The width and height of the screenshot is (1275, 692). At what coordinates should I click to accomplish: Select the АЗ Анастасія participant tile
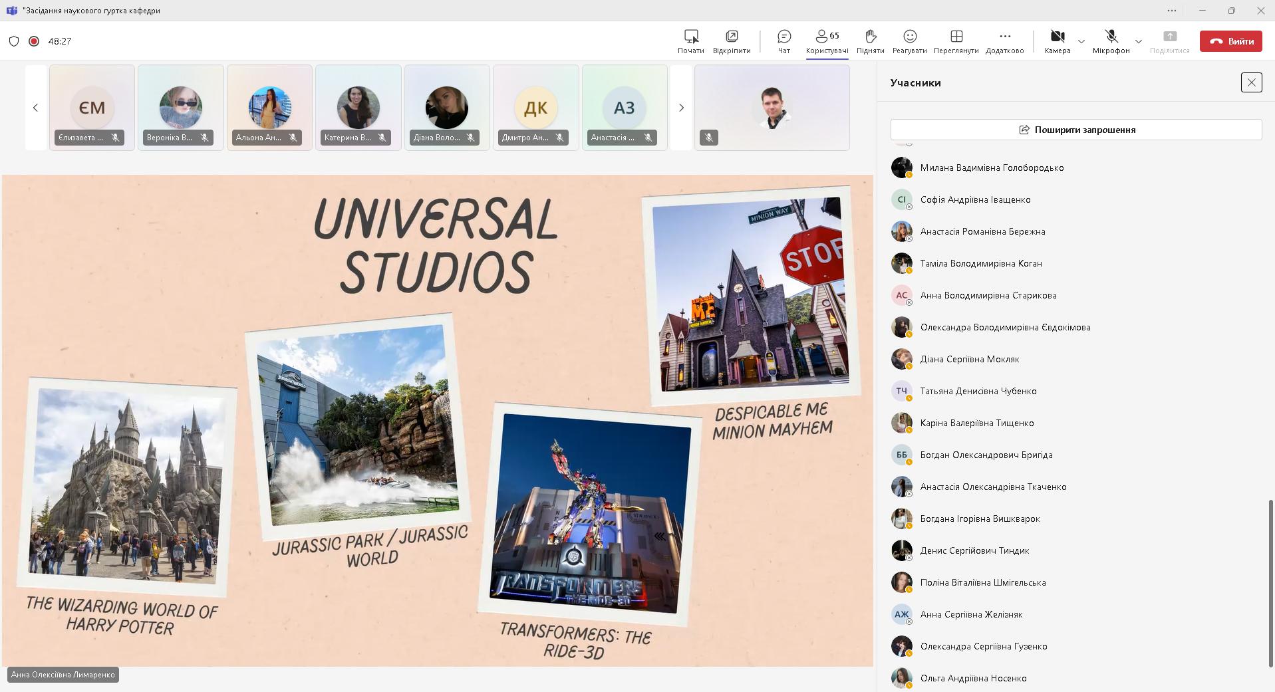click(x=625, y=108)
